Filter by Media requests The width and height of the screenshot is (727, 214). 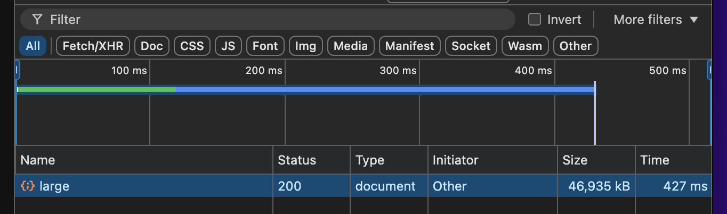[x=351, y=46]
